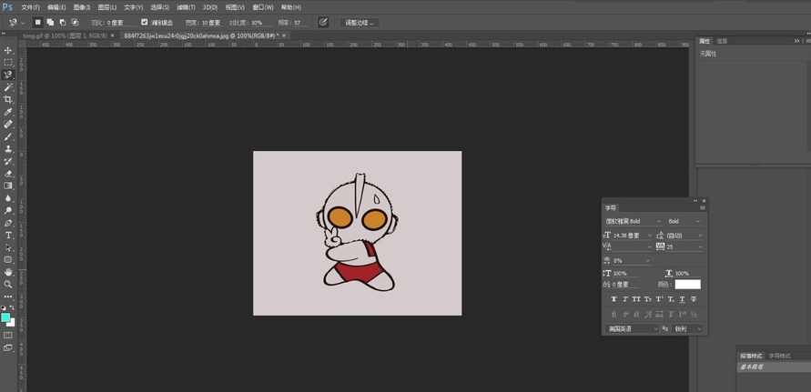Select the Eraser tool

8,173
